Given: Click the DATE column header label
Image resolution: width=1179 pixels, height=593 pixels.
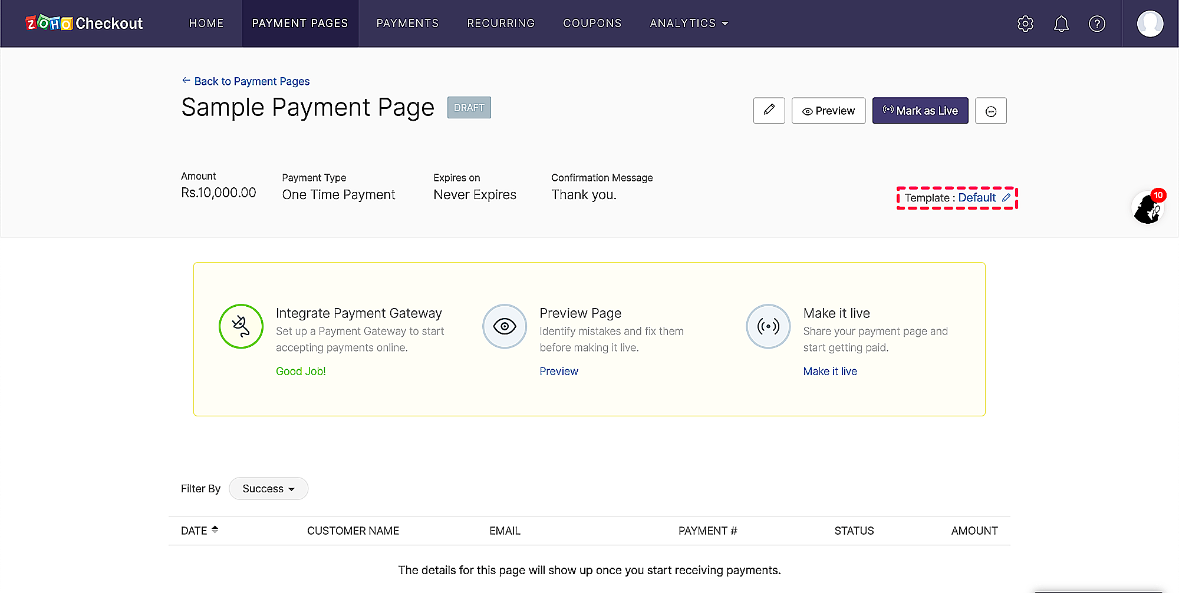Looking at the screenshot, I should click(x=194, y=531).
